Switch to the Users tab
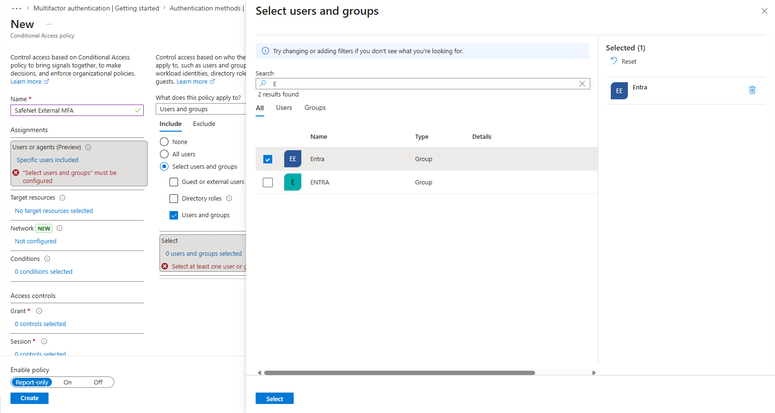Screen dimensions: 775x413 pyautogui.click(x=284, y=108)
